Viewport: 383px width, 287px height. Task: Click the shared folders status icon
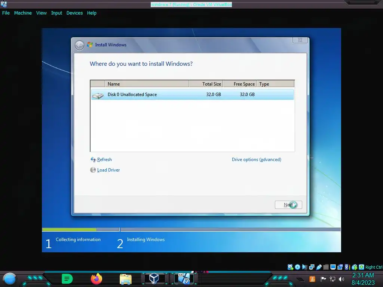coord(326,267)
